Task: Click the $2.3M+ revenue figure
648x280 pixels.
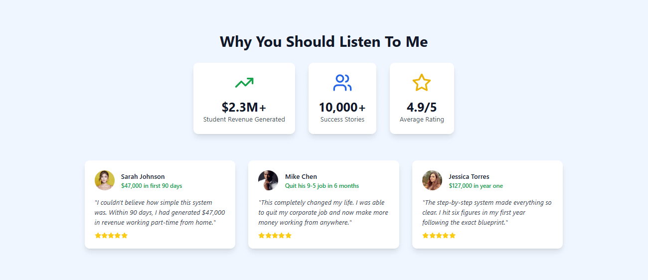Action: click(x=244, y=107)
